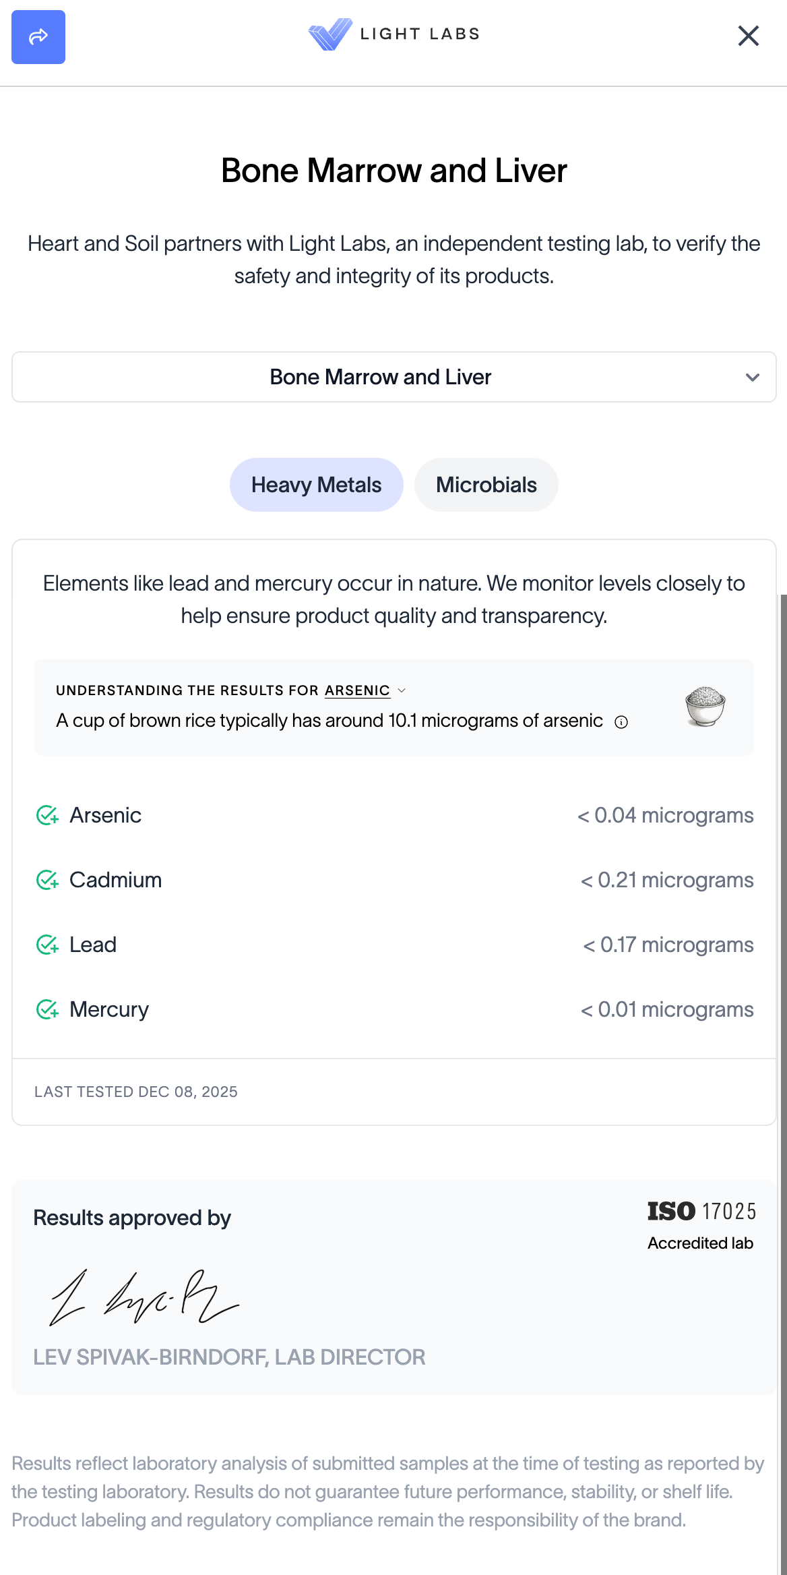787x1575 pixels.
Task: Close the lab results panel
Action: point(748,36)
